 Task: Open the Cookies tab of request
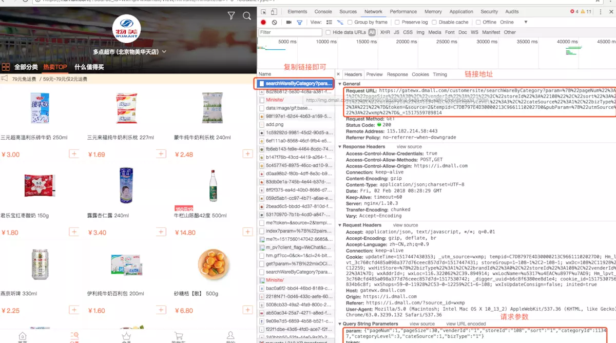[420, 74]
